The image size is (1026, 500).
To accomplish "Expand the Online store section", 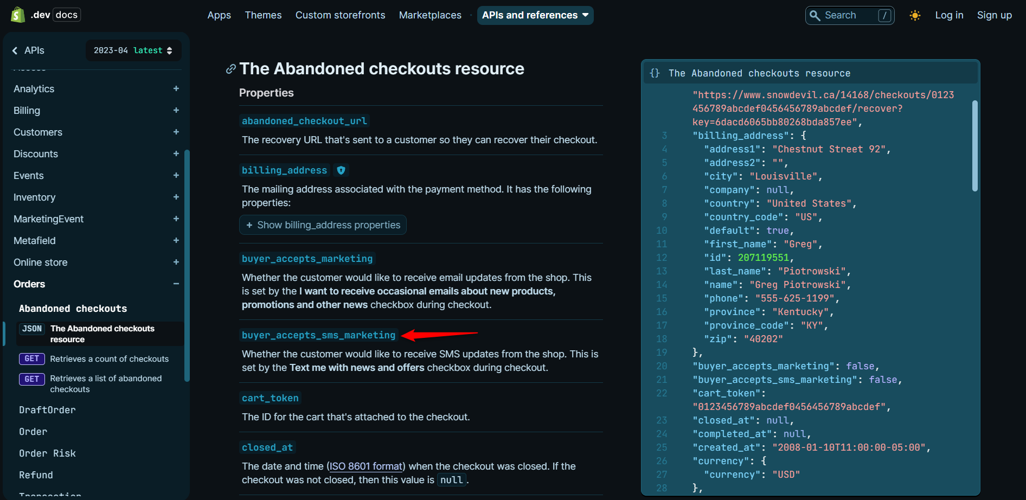I will pyautogui.click(x=176, y=262).
